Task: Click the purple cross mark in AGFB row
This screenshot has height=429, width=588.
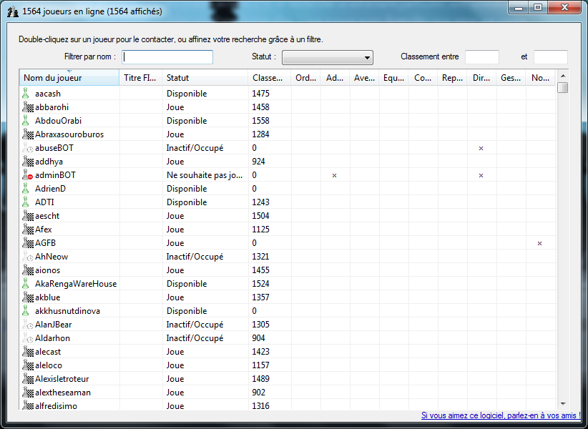Action: pyautogui.click(x=539, y=243)
